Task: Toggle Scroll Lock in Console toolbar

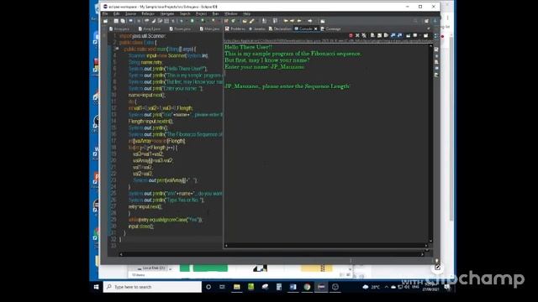Action: [379, 35]
